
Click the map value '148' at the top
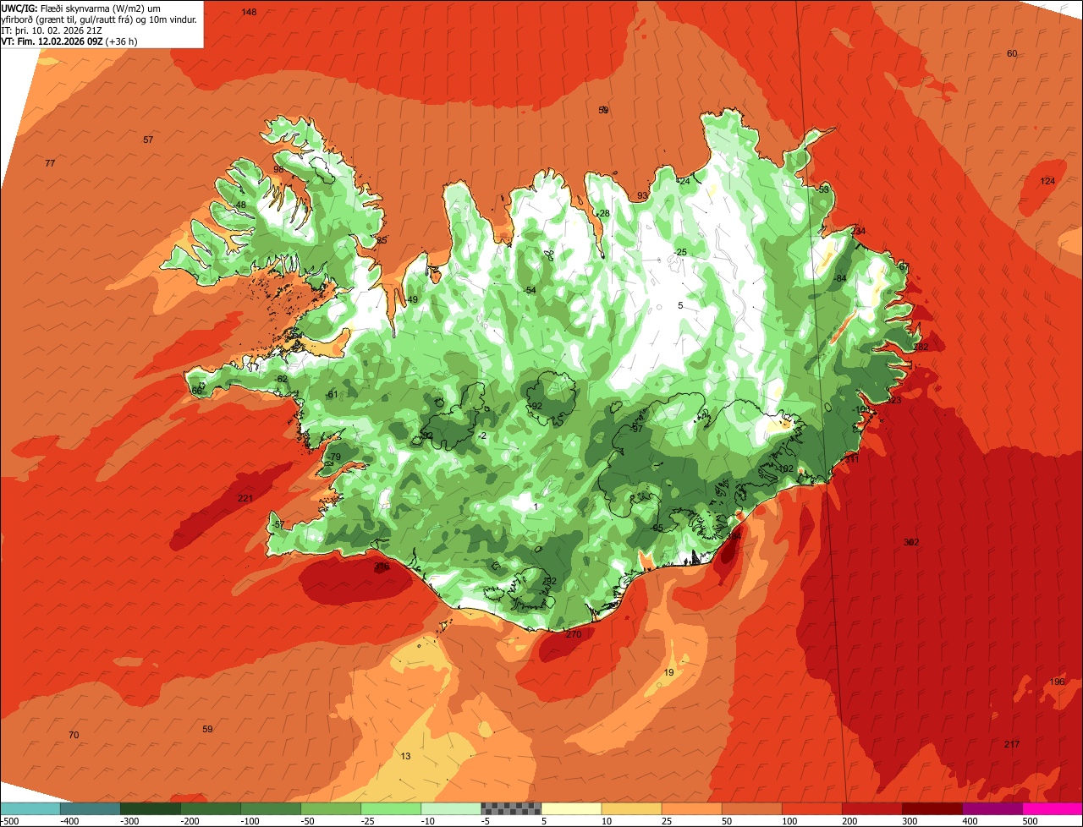[249, 12]
